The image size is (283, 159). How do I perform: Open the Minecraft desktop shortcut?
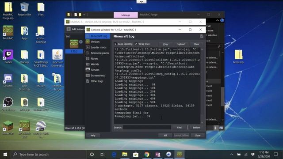[x=8, y=128]
